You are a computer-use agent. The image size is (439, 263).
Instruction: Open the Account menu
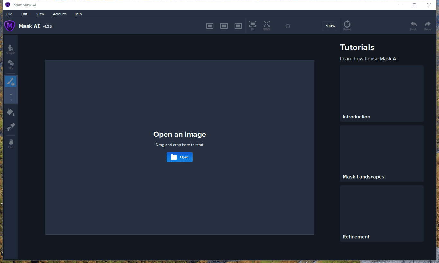[x=59, y=14]
